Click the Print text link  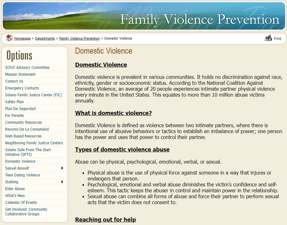click(278, 39)
